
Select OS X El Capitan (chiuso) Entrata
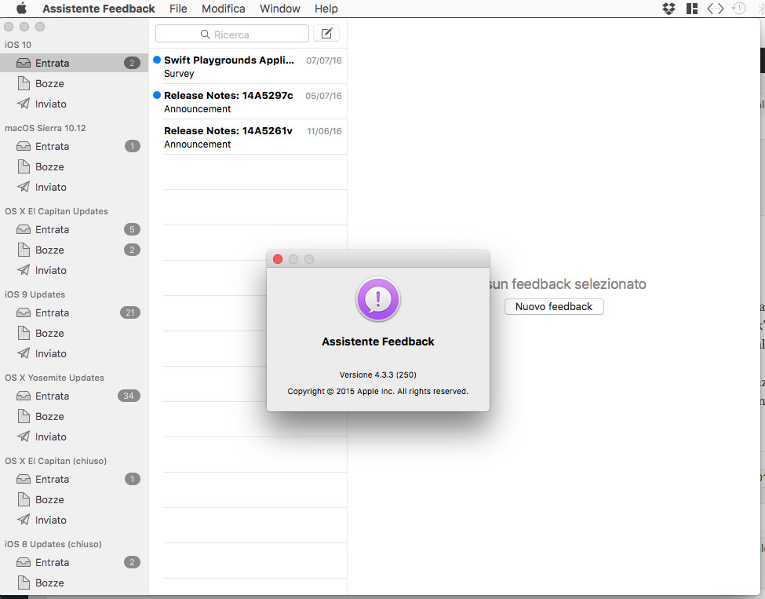pos(75,480)
